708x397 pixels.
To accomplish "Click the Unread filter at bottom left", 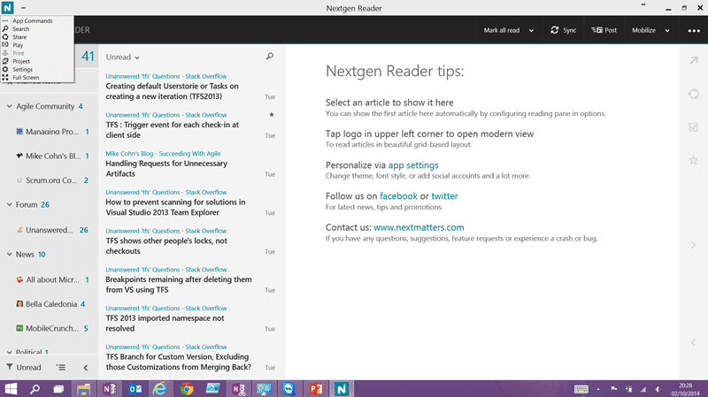I will coord(24,367).
